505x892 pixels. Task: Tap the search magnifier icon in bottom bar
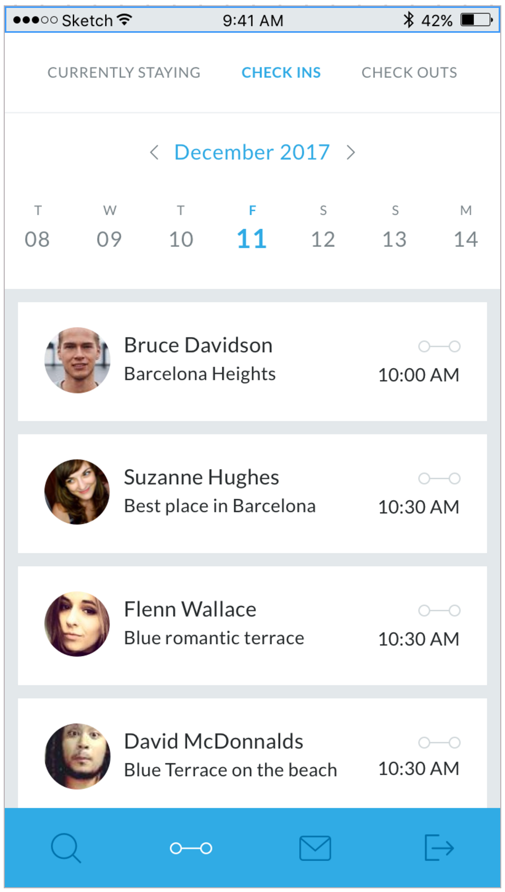(66, 848)
